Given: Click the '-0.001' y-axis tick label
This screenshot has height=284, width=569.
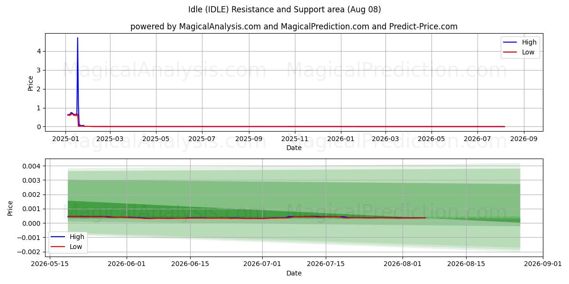Looking at the screenshot, I should 29,237.
